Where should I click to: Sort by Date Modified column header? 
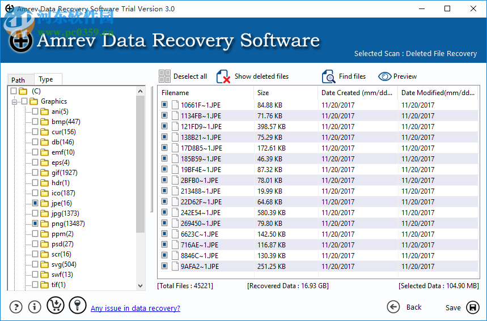[438, 93]
